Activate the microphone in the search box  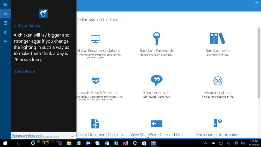click(73, 136)
